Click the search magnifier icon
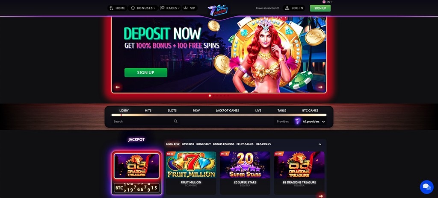The width and height of the screenshot is (438, 198). pos(176,121)
